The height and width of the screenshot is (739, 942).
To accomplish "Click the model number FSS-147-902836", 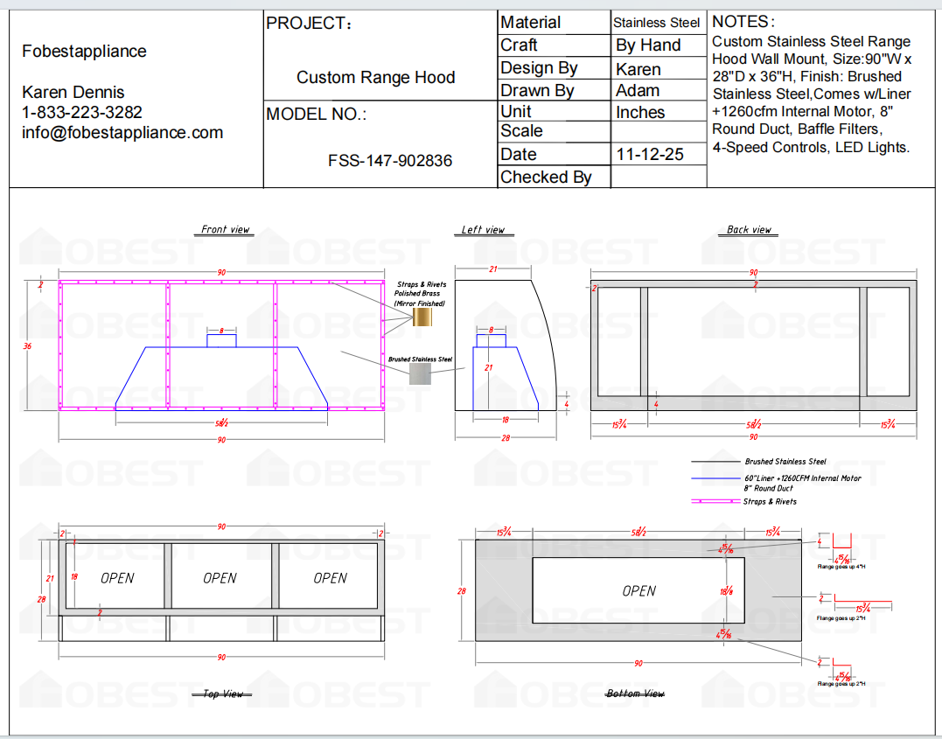I will point(389,161).
